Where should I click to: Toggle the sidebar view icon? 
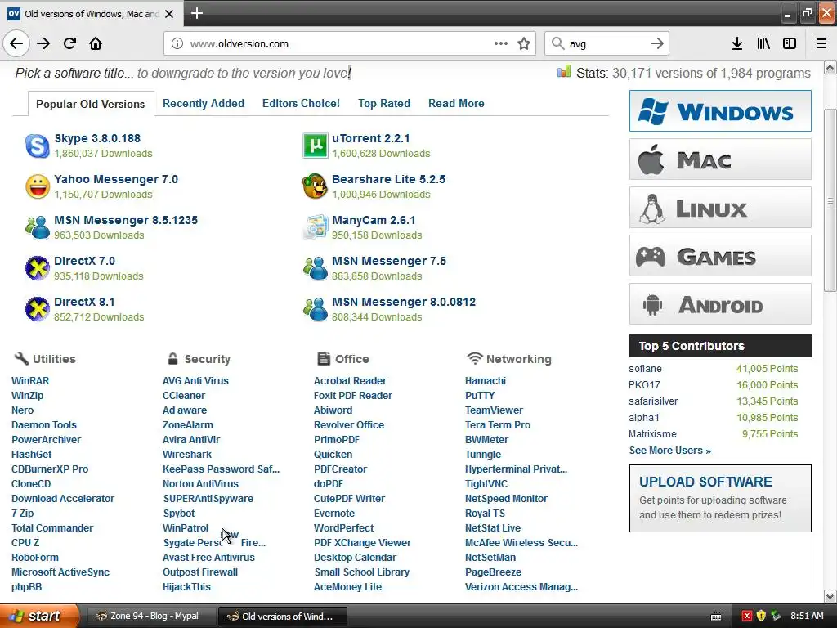coord(790,43)
